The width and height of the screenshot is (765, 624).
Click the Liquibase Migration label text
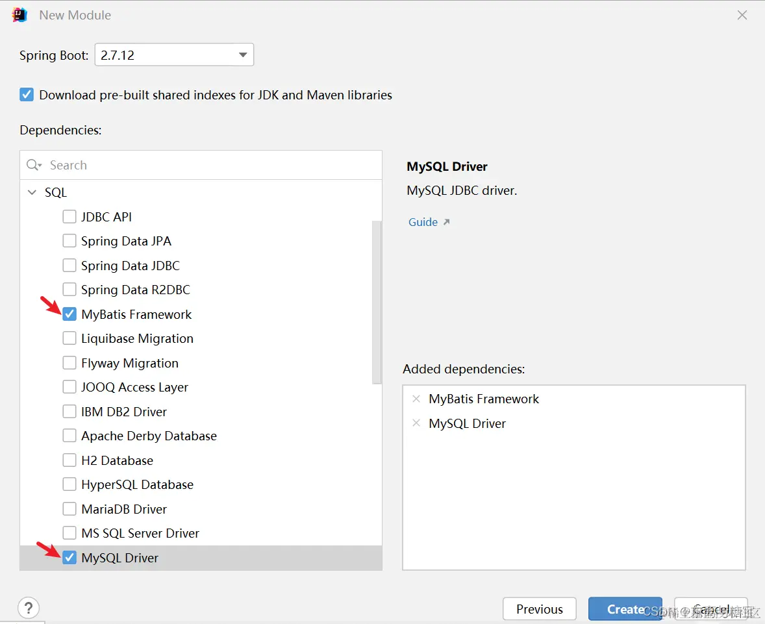(137, 338)
